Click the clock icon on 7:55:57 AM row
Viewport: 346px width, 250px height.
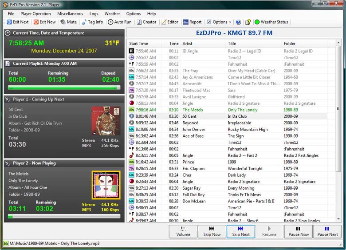(131, 58)
